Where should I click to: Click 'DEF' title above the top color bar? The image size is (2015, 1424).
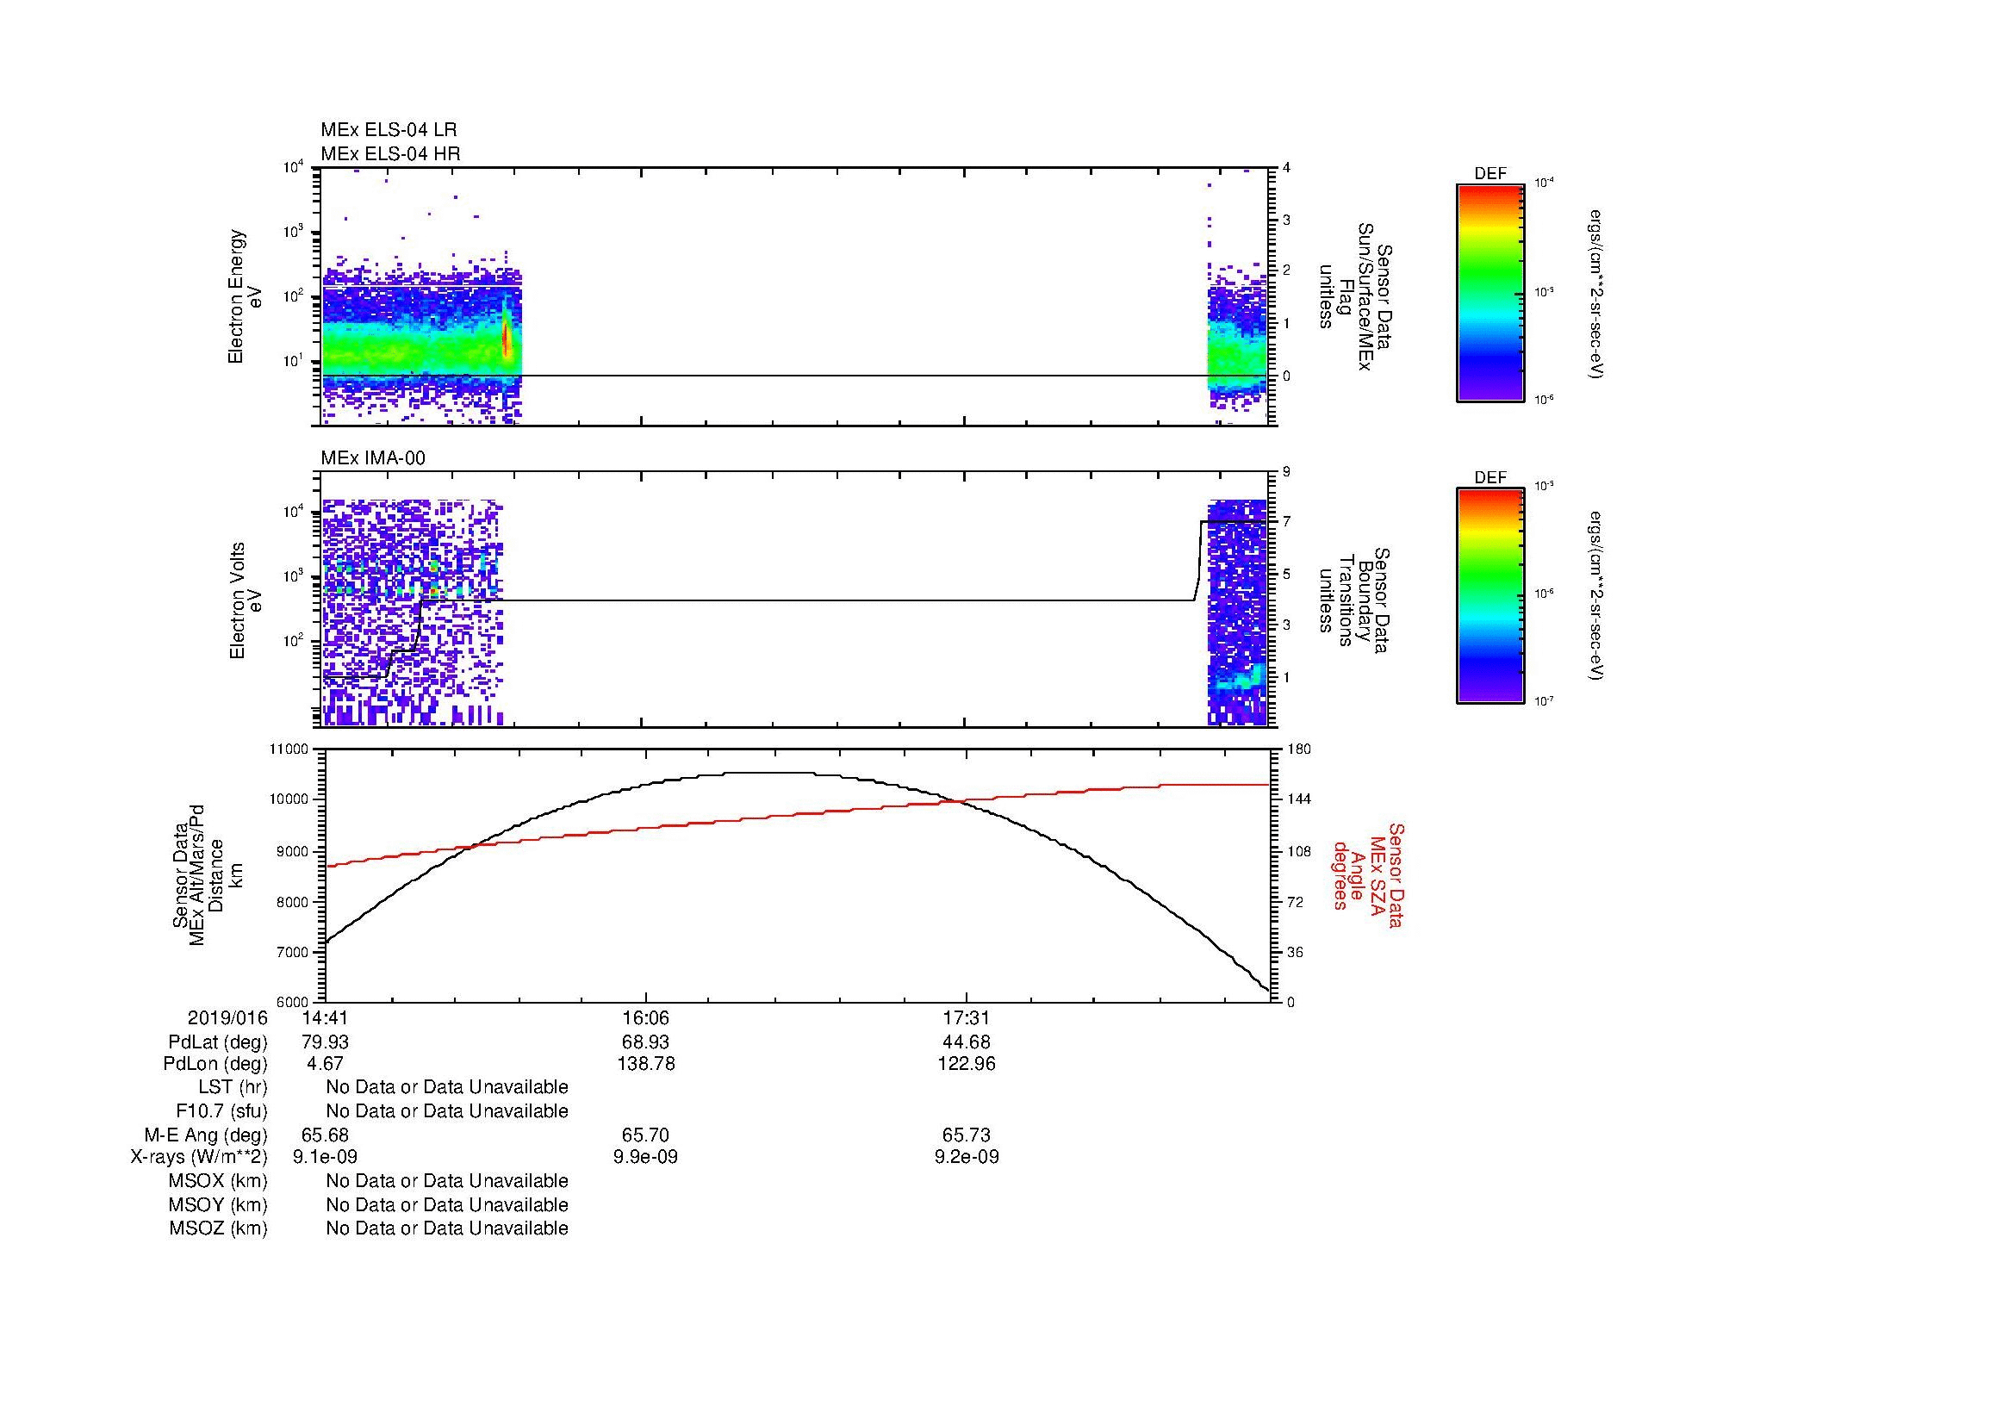click(x=1490, y=175)
